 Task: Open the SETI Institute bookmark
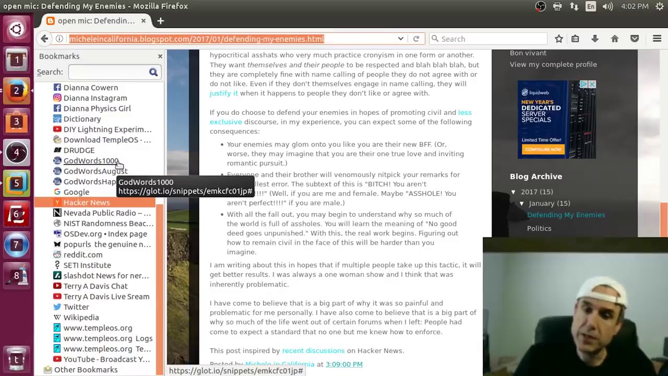tap(87, 265)
